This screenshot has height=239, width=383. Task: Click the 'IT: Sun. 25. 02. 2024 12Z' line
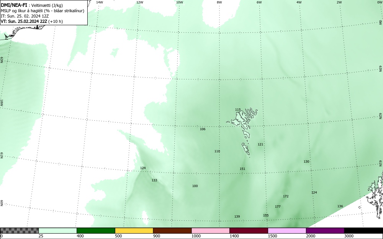25,16
